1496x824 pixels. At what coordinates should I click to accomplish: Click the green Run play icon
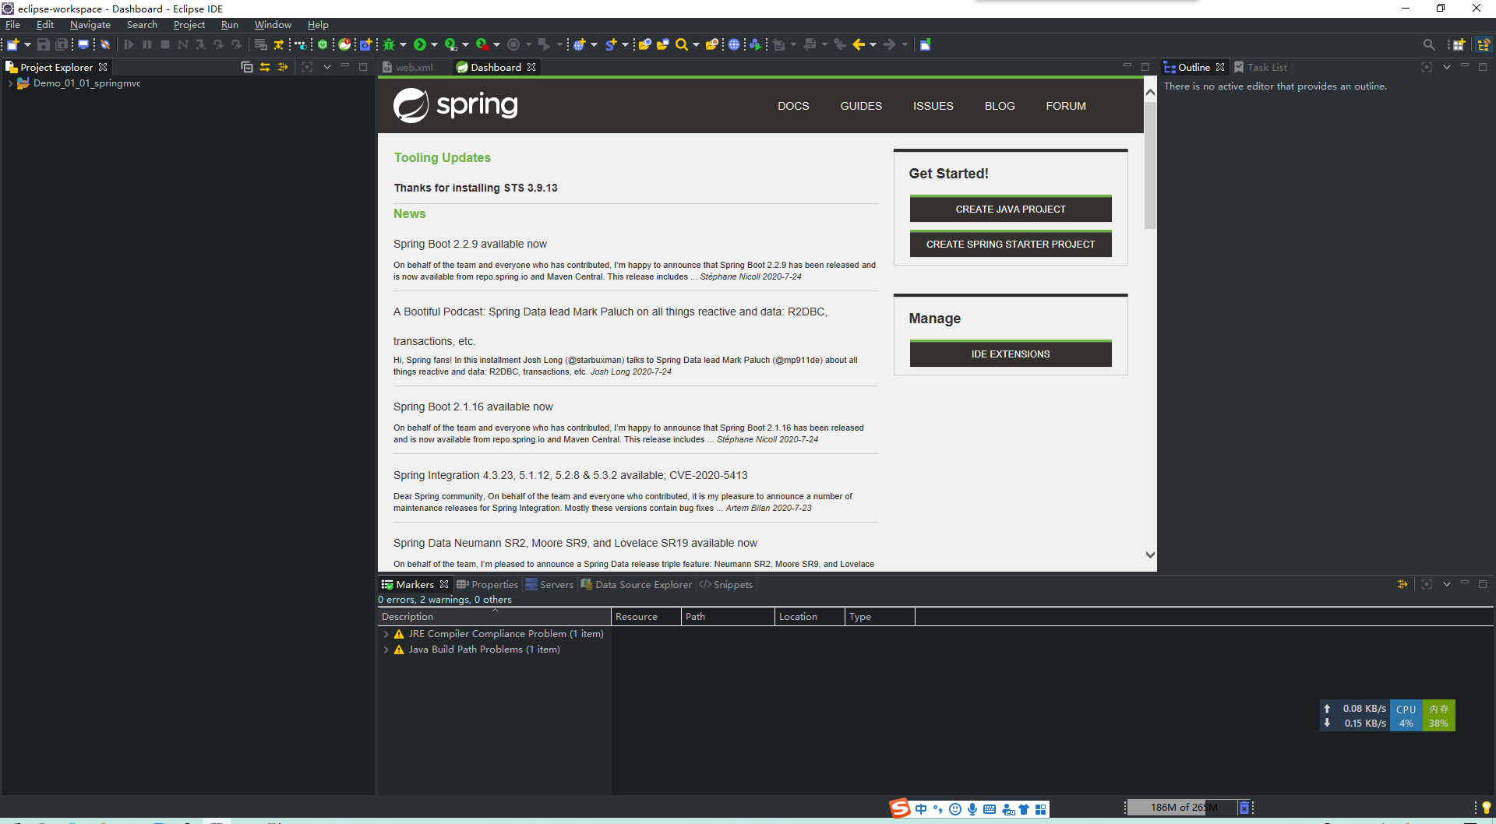420,44
